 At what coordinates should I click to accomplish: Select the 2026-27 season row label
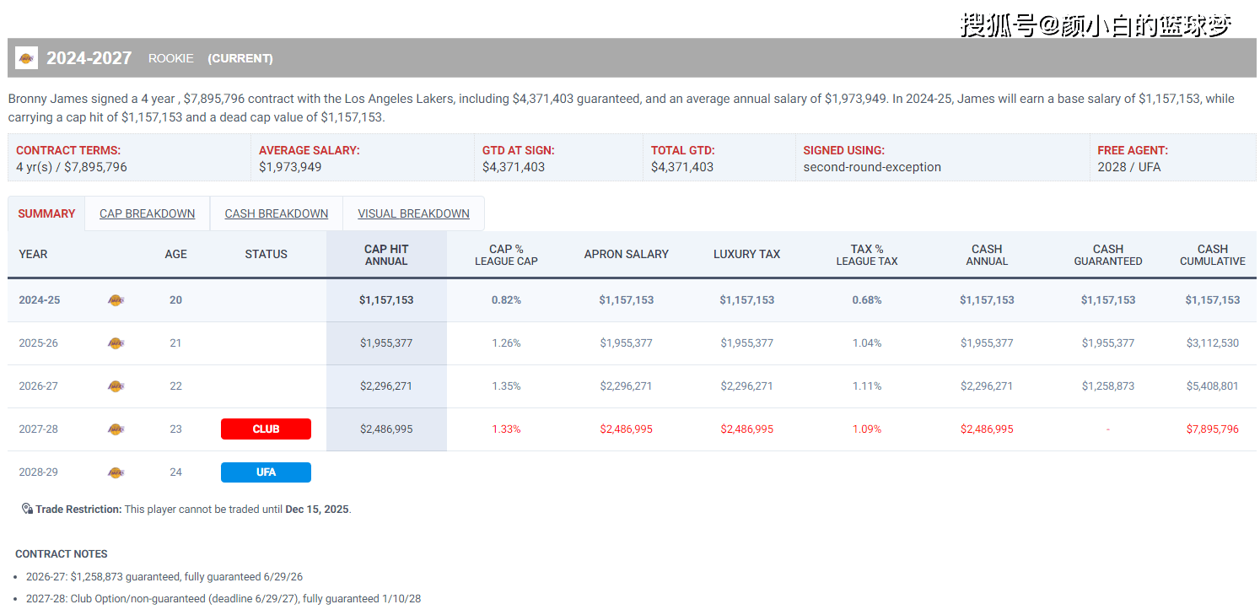38,386
